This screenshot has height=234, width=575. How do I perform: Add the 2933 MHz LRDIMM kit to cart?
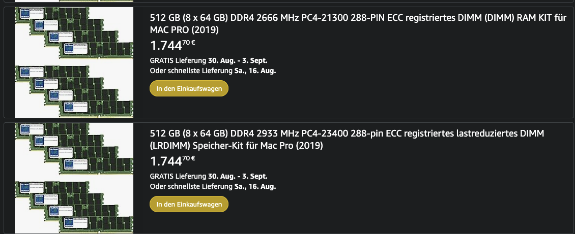tap(189, 204)
